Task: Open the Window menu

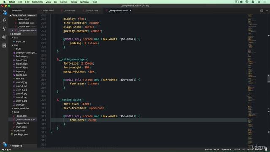Action: click(84, 2)
